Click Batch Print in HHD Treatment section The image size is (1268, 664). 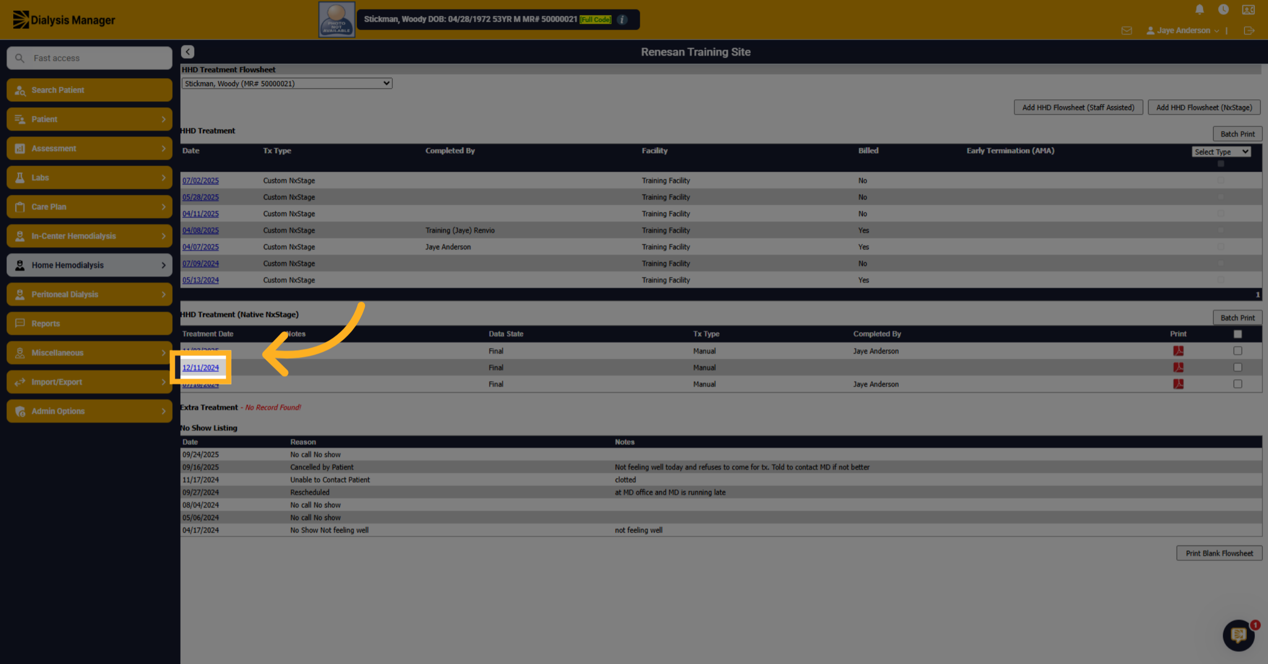pos(1237,134)
